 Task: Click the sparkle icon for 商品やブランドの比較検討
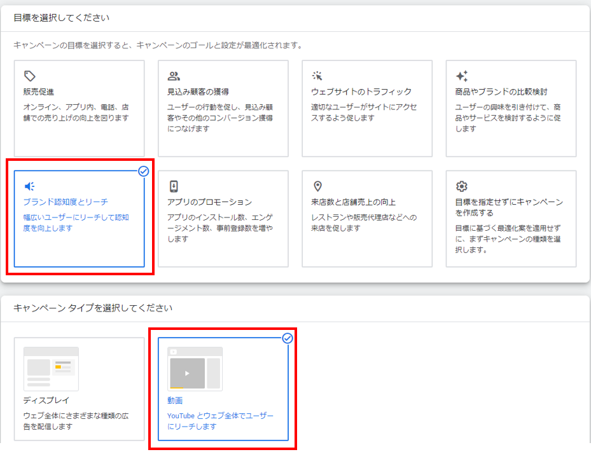pos(462,76)
